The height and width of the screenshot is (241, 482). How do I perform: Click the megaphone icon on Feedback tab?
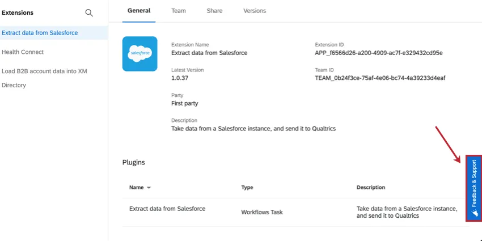pyautogui.click(x=474, y=213)
